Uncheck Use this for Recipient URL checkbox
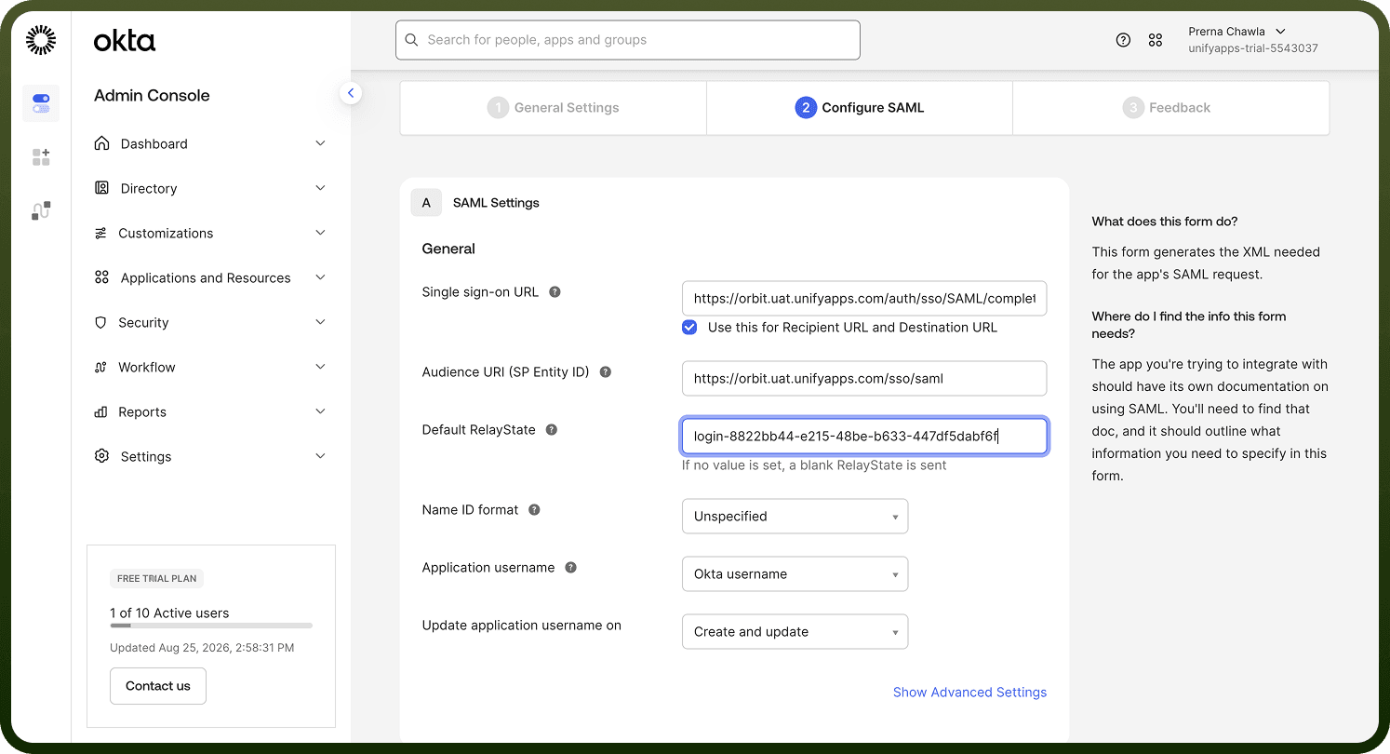Screen dimensions: 1390x754 click(689, 327)
